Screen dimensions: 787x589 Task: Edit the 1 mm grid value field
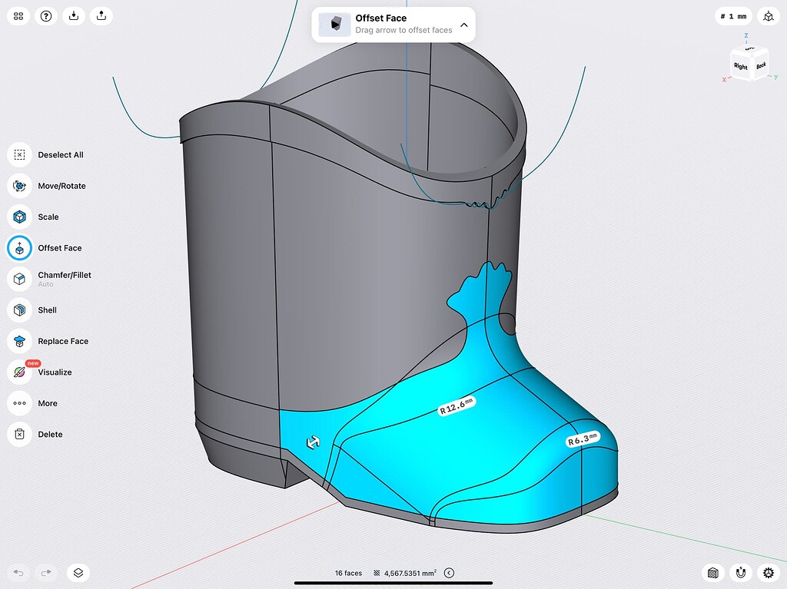(x=733, y=16)
